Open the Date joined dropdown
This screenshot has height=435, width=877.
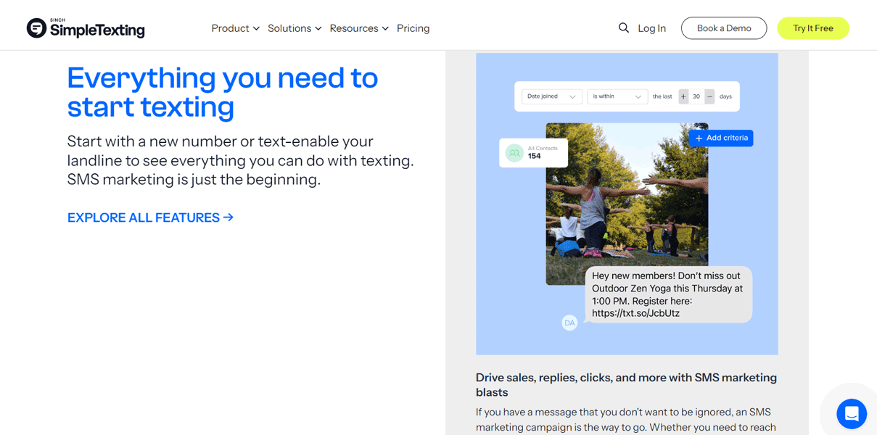point(551,96)
